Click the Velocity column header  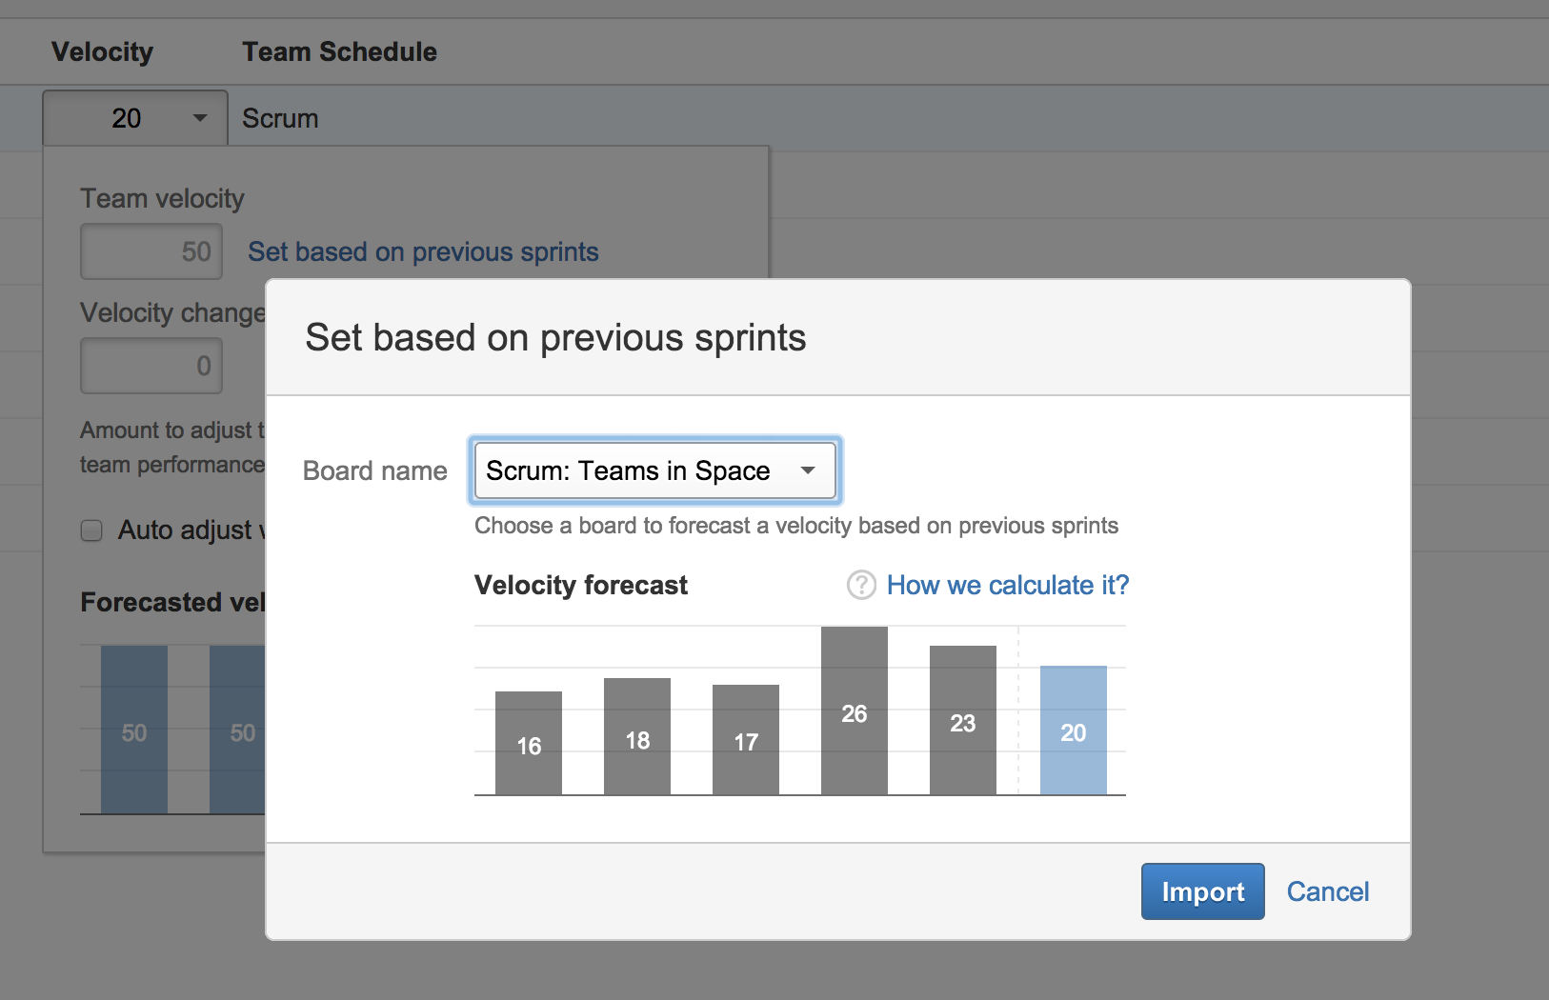[102, 51]
